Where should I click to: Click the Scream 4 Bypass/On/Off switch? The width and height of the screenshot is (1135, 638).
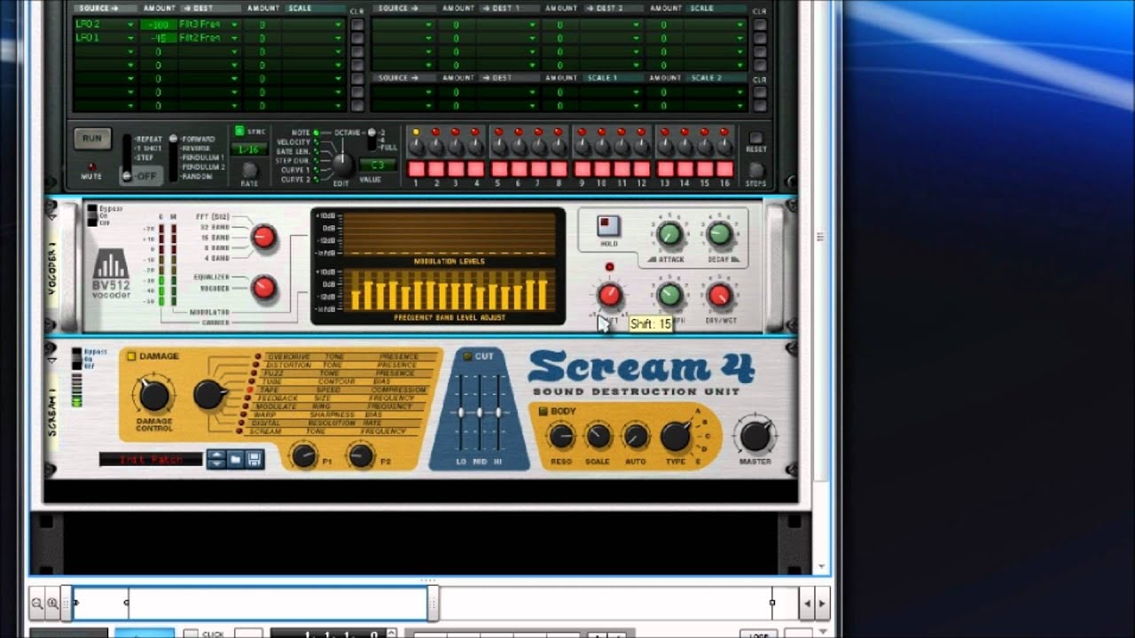tap(77, 358)
